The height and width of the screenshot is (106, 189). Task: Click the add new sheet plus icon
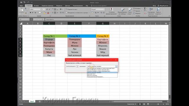(40, 102)
